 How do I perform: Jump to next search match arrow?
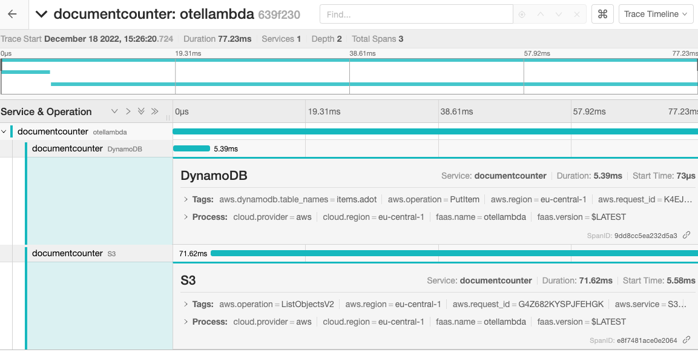click(x=559, y=15)
